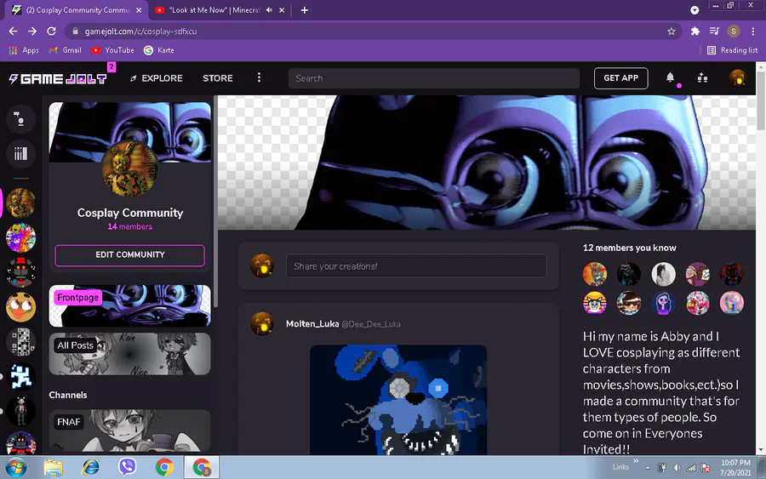The height and width of the screenshot is (479, 766).
Task: Select the Frontpage channel card
Action: pyautogui.click(x=130, y=305)
